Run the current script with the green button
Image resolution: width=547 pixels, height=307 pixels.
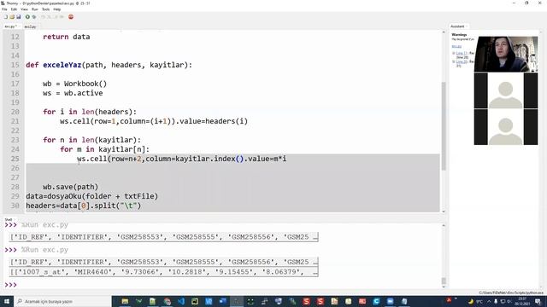[27, 17]
